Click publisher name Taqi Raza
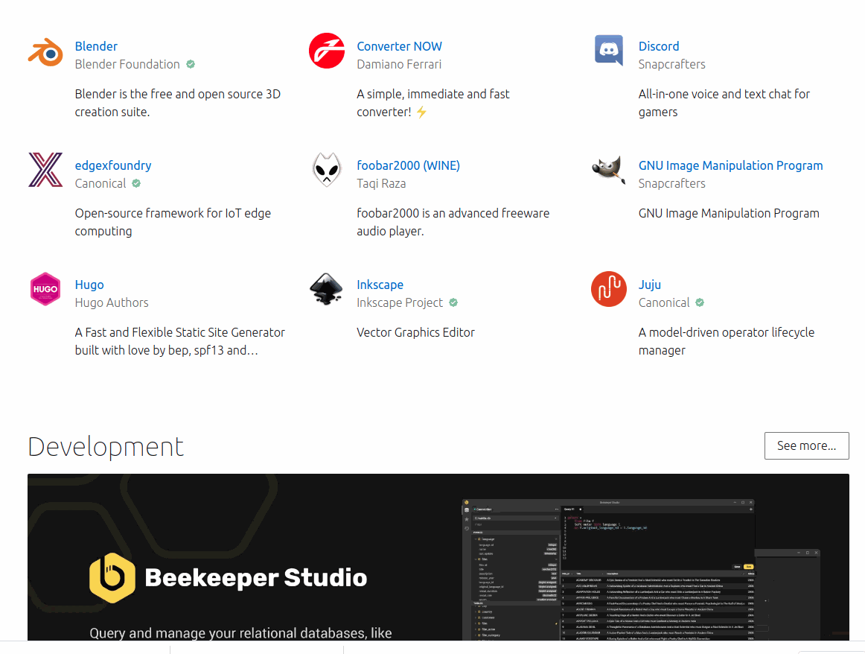 click(381, 183)
